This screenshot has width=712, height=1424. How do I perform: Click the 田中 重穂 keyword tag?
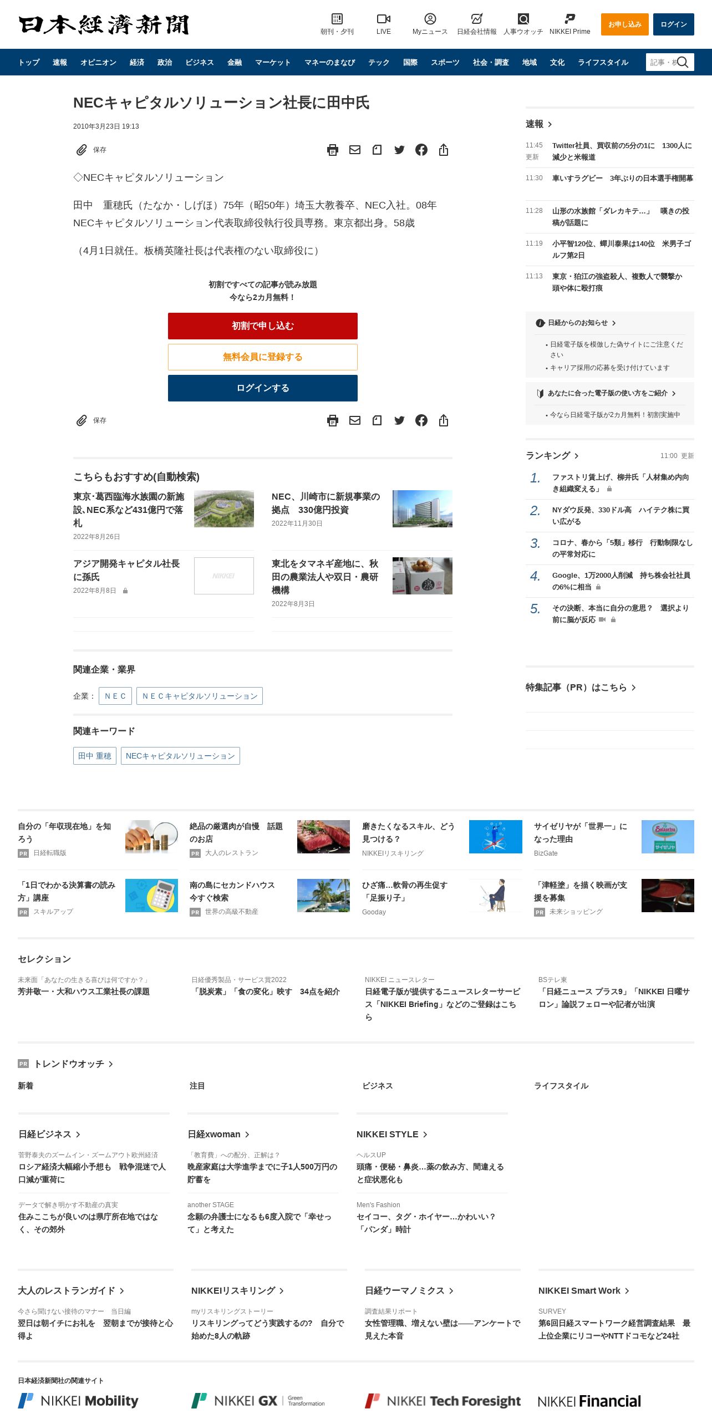click(x=95, y=756)
